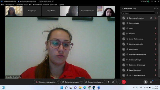This screenshot has height=90, width=160.
Task: Click muted mic icon for Євгеній
Action: click(x=155, y=33)
